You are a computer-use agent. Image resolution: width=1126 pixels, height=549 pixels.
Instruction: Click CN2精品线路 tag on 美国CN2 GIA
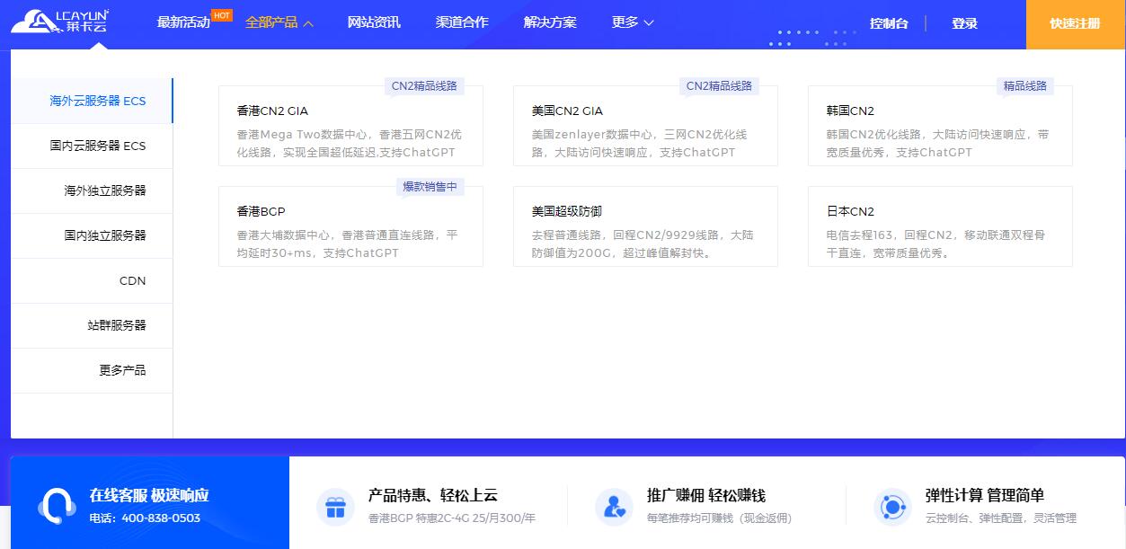[x=719, y=86]
